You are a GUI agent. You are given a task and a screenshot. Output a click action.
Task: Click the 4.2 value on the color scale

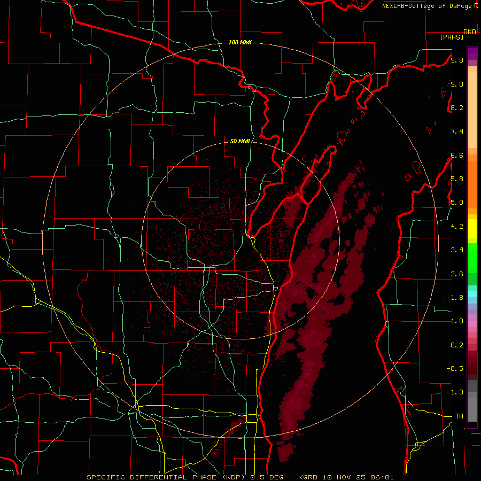(x=457, y=227)
